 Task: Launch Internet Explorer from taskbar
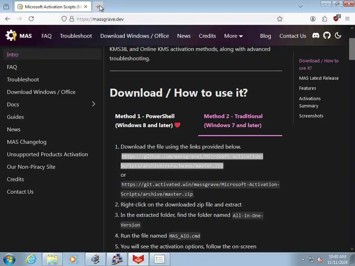pos(31,259)
